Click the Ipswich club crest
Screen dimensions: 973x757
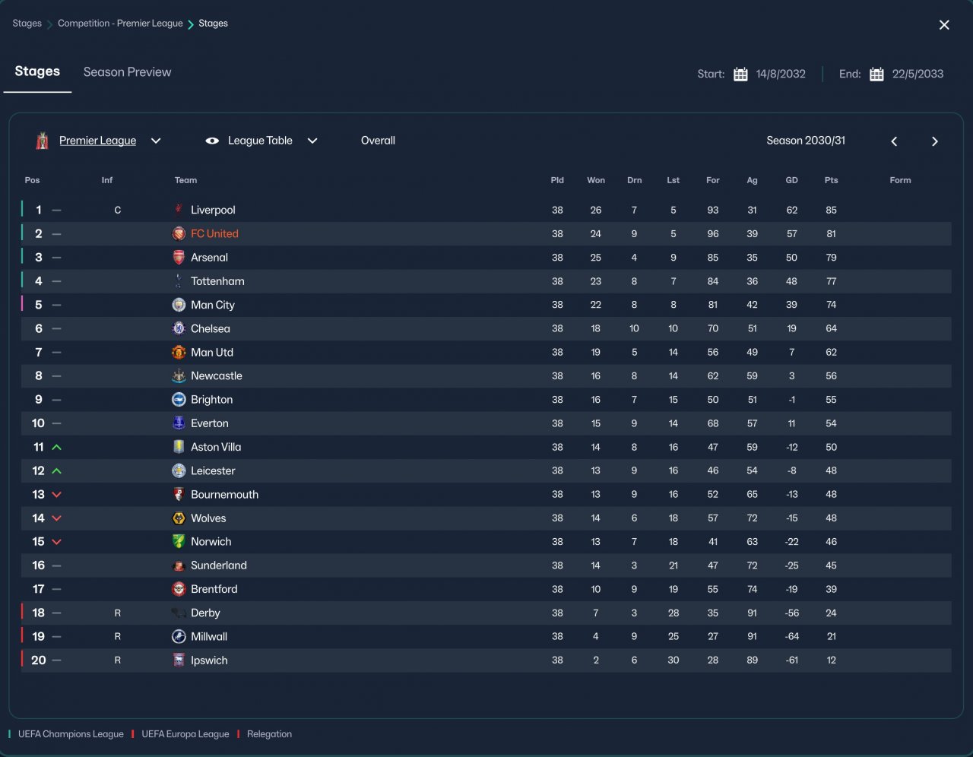point(179,660)
